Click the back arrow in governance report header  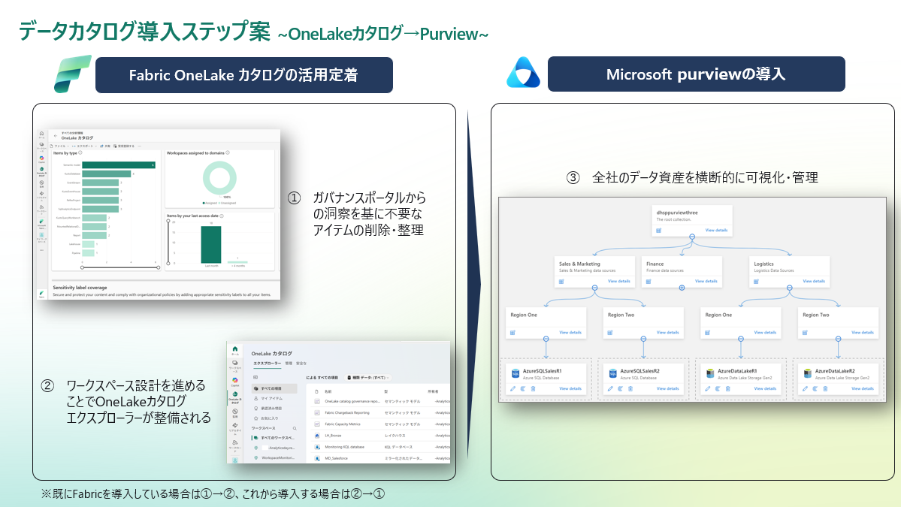56,135
